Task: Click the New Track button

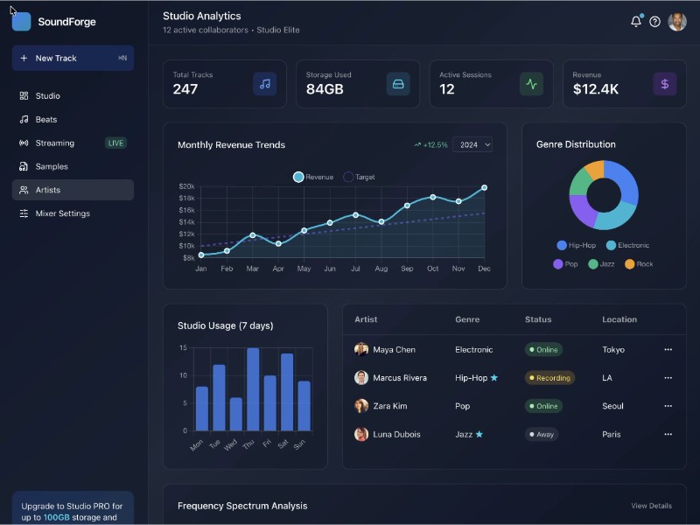Action: click(x=73, y=58)
